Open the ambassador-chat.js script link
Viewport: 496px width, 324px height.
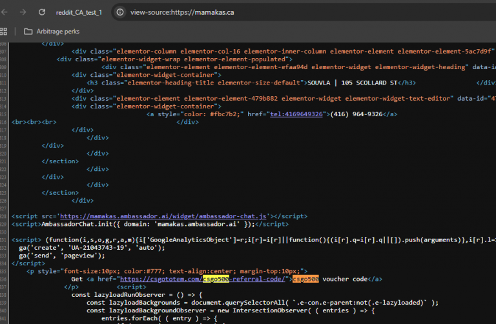click(163, 216)
